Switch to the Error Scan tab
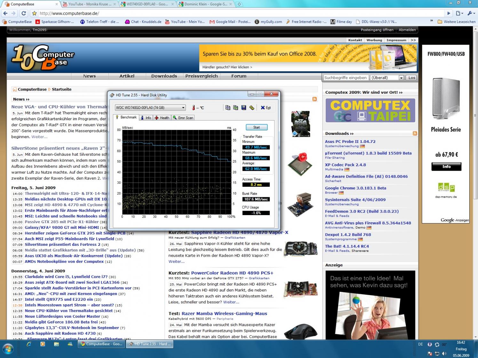This screenshot has height=358, width=478. coord(183,118)
